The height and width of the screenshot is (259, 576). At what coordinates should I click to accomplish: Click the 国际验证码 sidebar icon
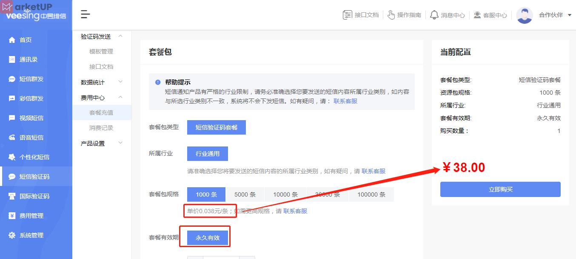coord(12,196)
